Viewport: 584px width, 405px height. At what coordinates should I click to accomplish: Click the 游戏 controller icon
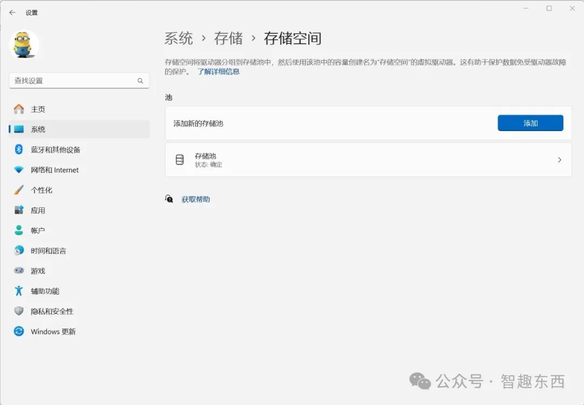tap(19, 271)
